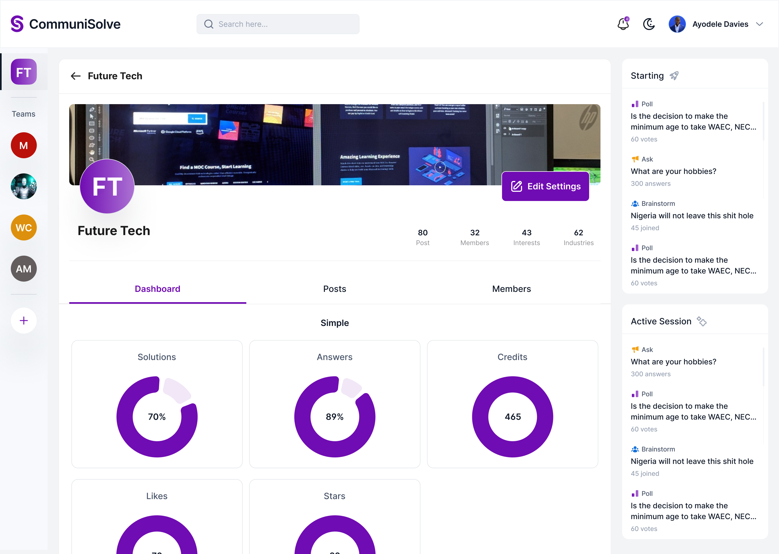This screenshot has width=779, height=554.
Task: Click the "32 Members" stat
Action: 474,238
